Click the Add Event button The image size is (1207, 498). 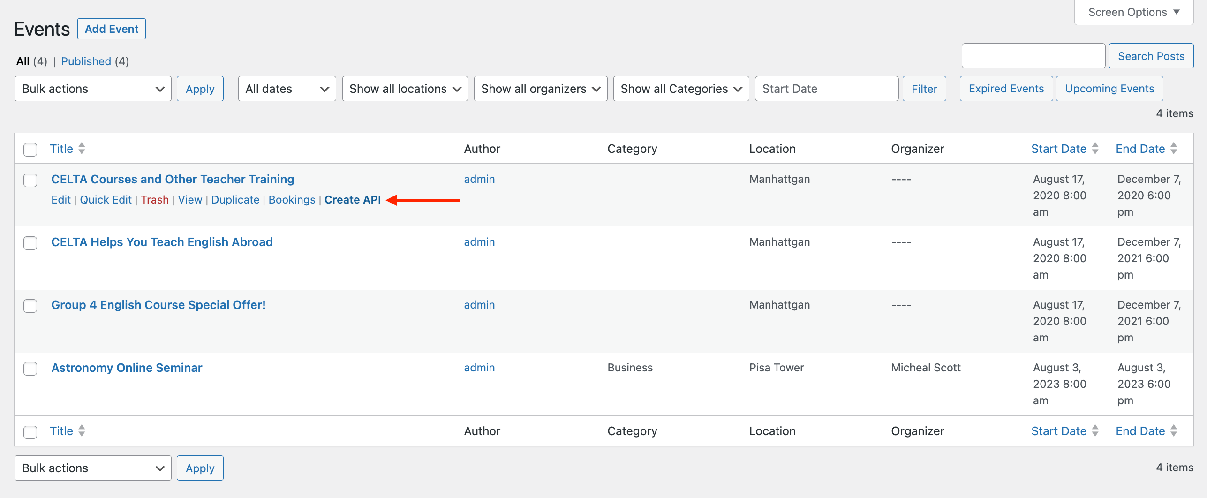[x=112, y=29]
